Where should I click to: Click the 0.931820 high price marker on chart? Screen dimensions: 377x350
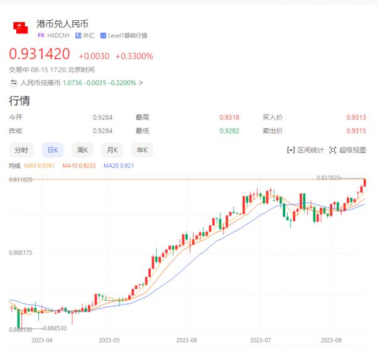[x=329, y=178]
